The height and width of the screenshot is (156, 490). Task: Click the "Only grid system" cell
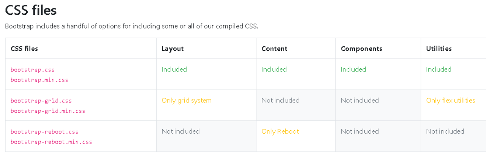[187, 101]
